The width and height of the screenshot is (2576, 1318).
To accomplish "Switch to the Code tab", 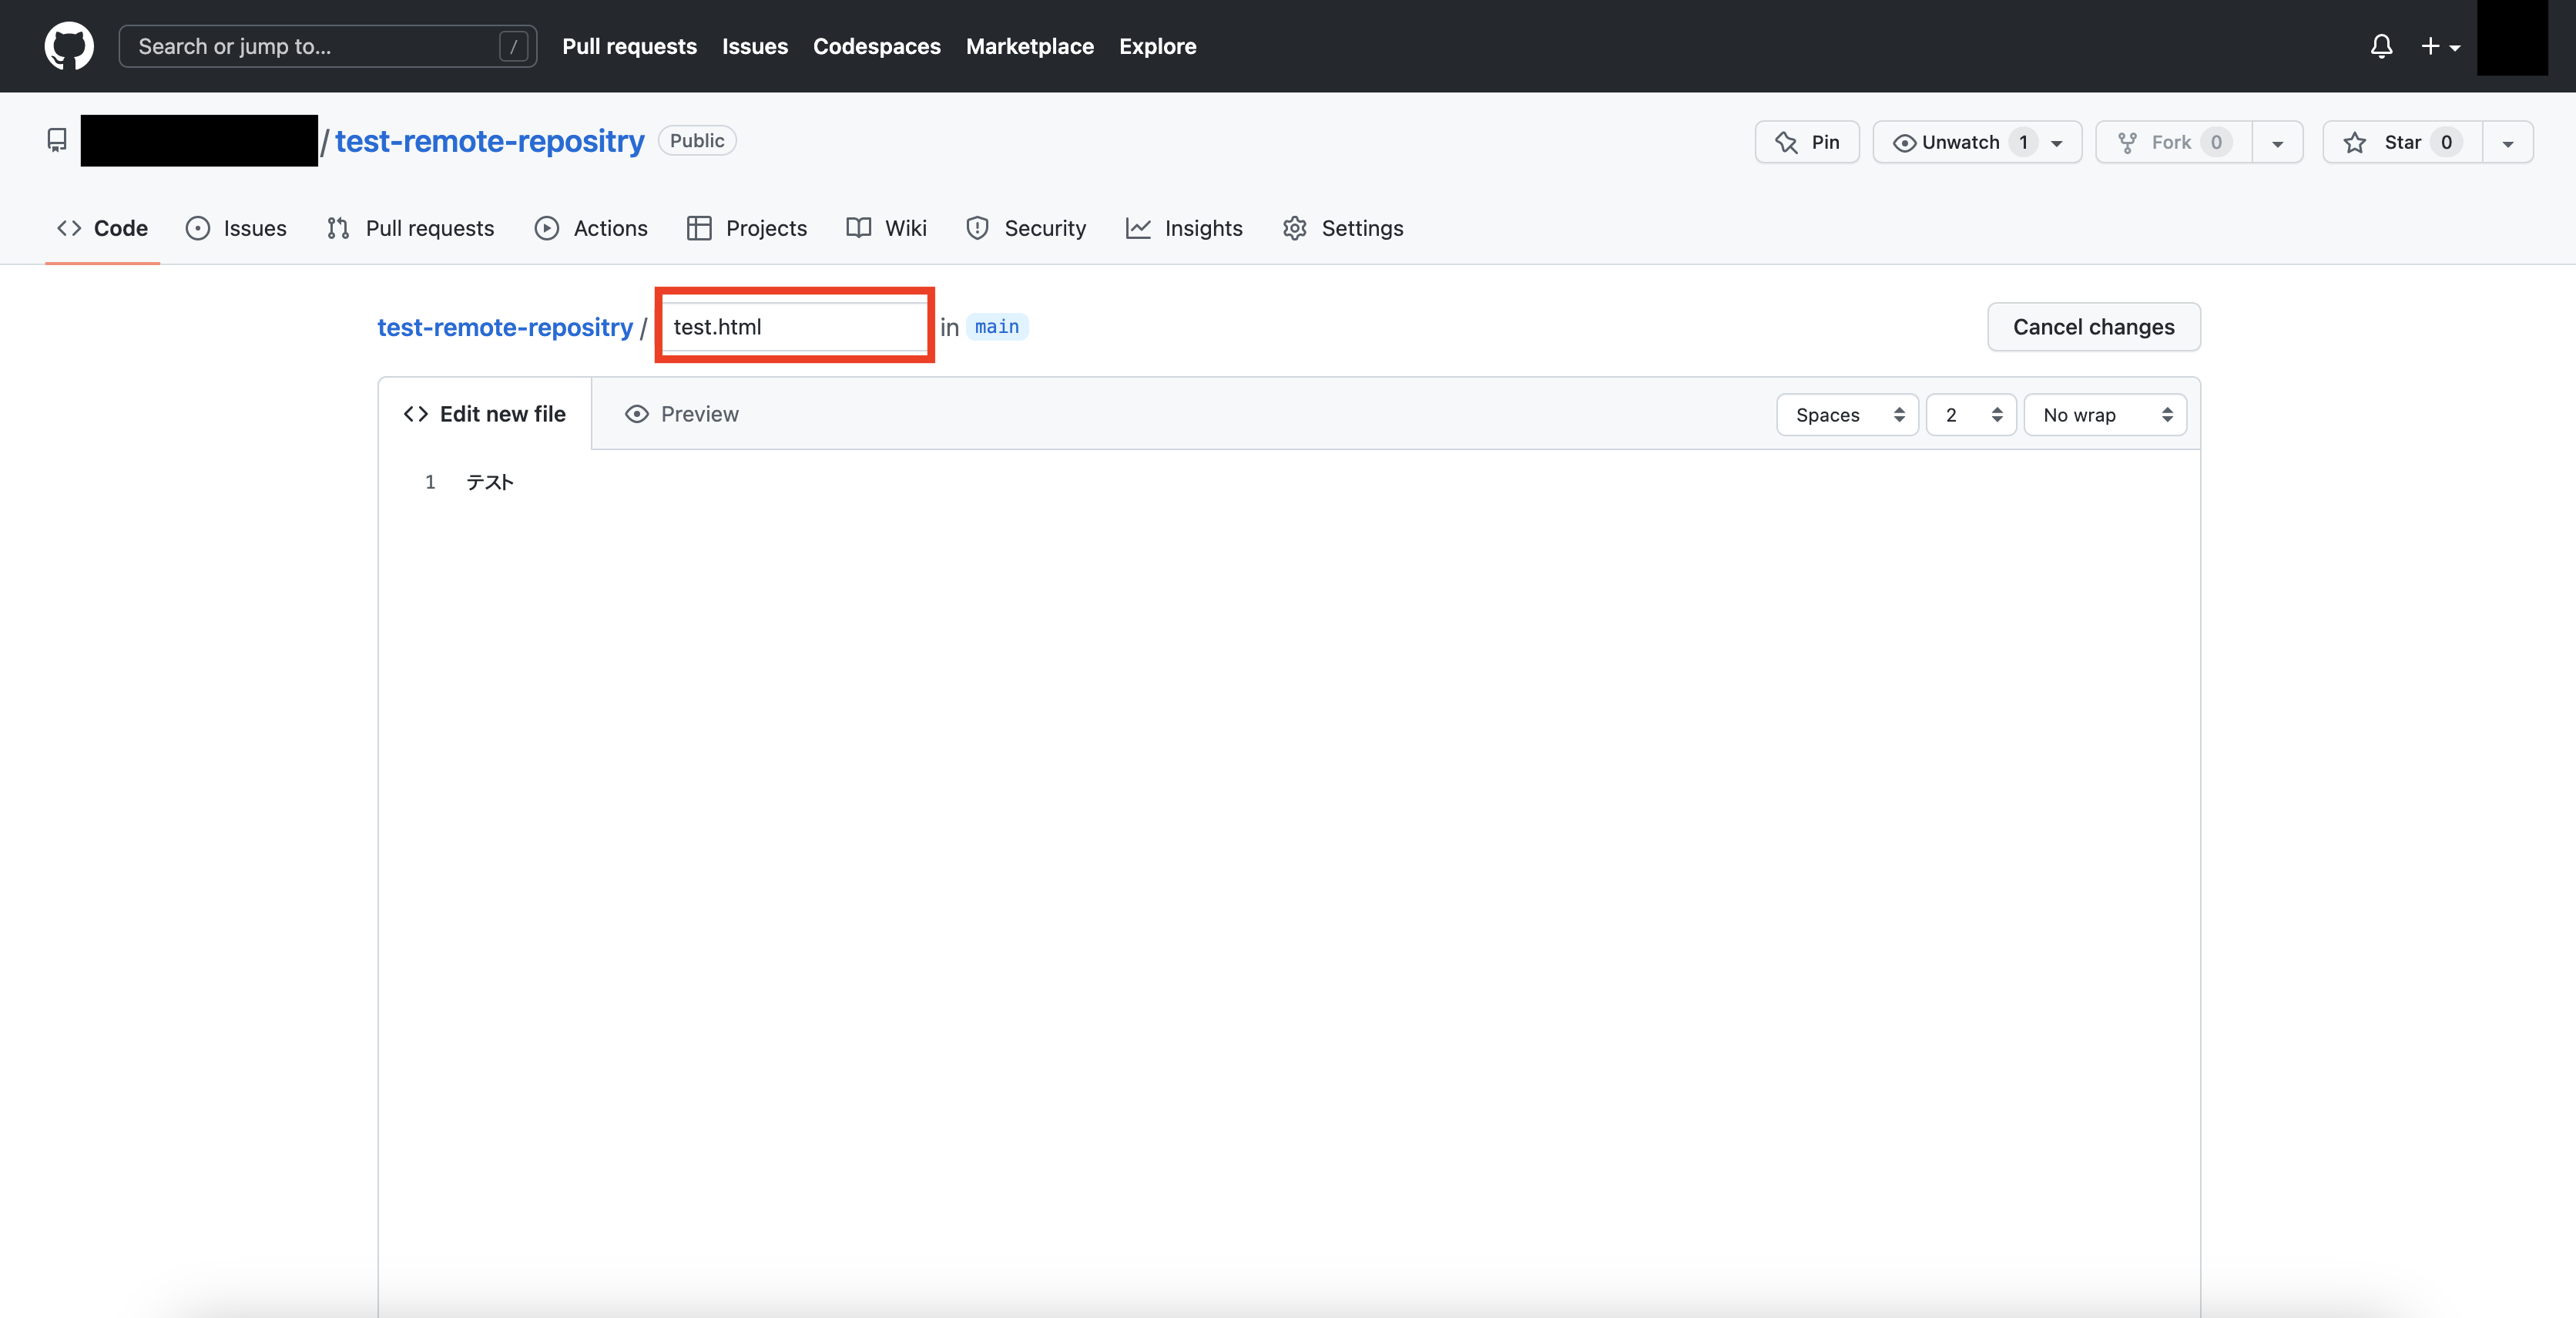I will (102, 228).
